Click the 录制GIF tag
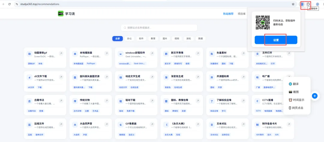 31,64
